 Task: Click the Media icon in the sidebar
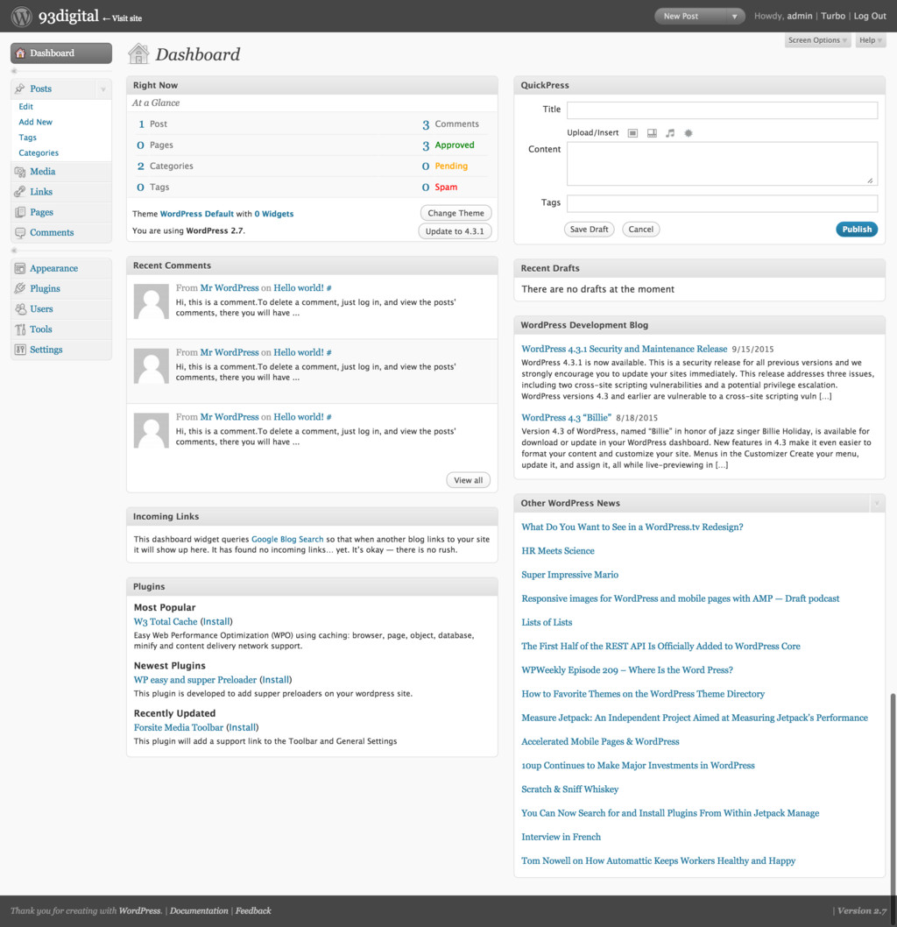[x=21, y=172]
